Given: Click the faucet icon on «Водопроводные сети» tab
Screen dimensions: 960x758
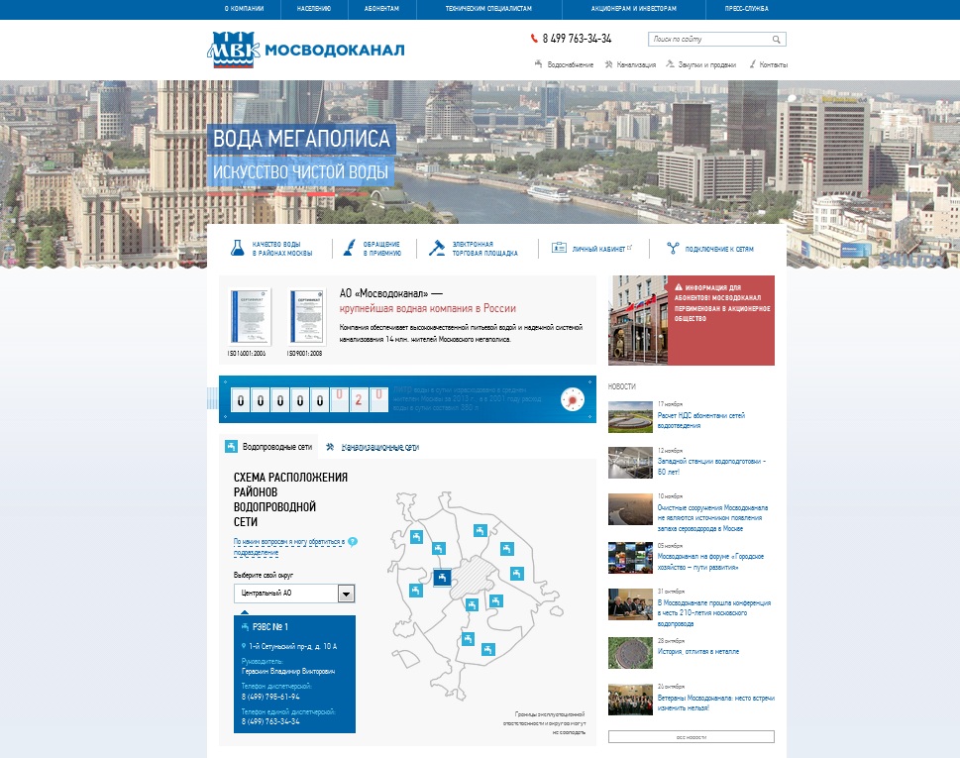Looking at the screenshot, I should 231,446.
